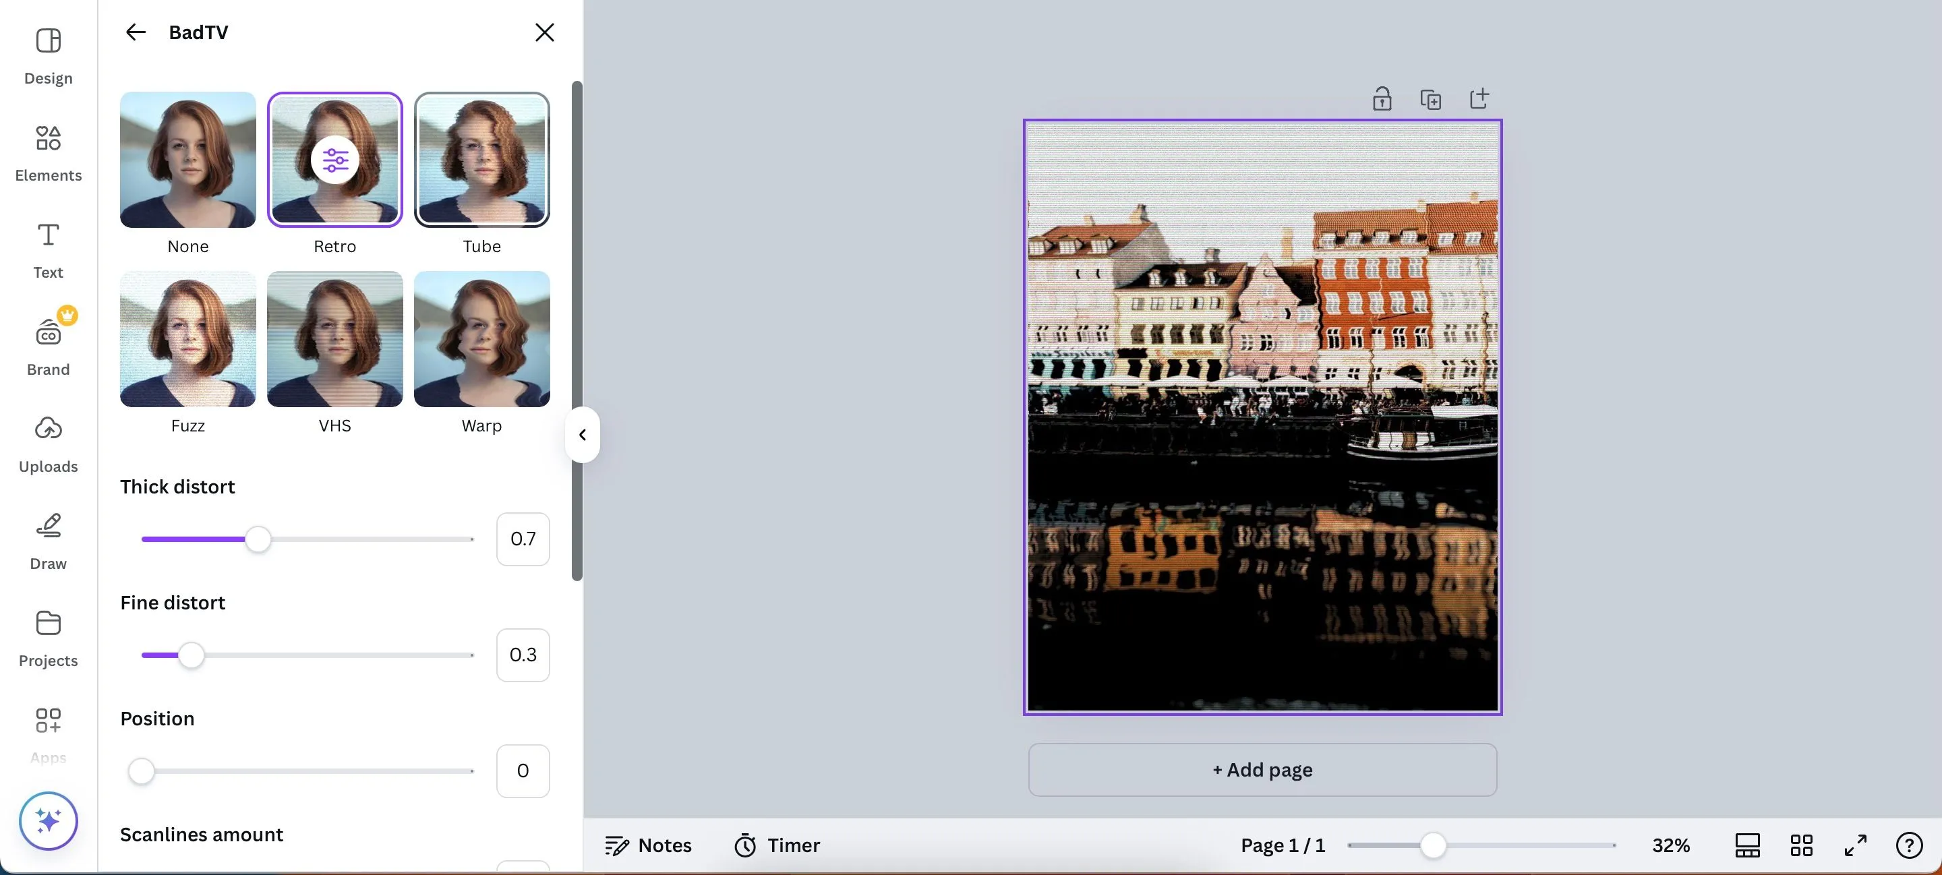This screenshot has width=1942, height=875.
Task: Open the Uploads panel
Action: [x=49, y=445]
